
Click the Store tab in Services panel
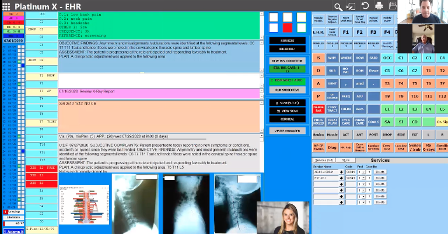(x=346, y=160)
